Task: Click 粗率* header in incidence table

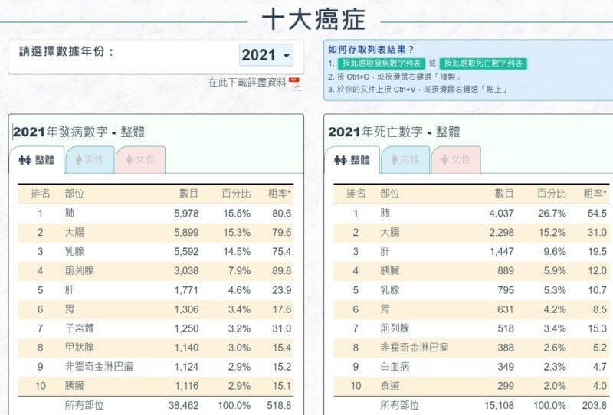Action: coord(280,194)
